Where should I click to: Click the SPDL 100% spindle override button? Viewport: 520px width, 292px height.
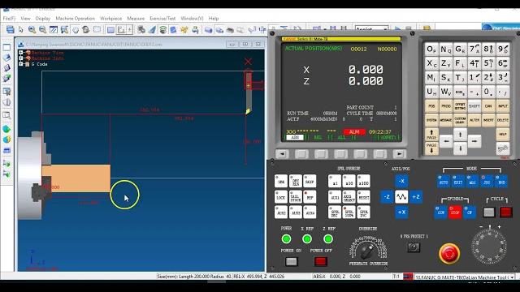(x=349, y=213)
